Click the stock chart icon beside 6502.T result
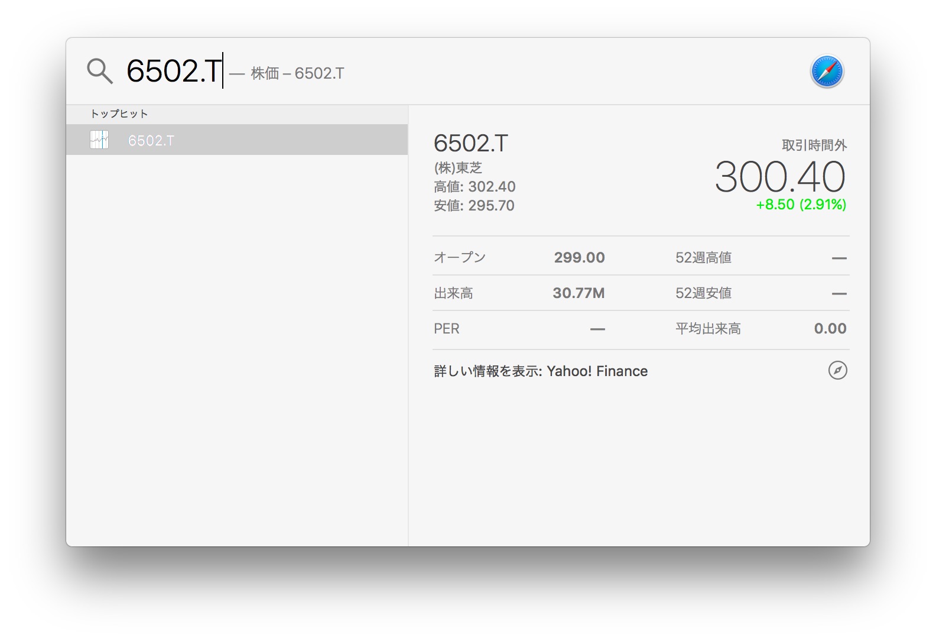This screenshot has width=936, height=641. pyautogui.click(x=99, y=140)
